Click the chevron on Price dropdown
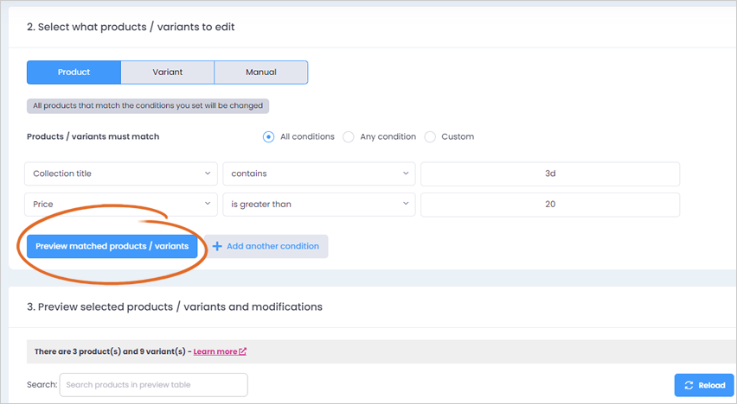This screenshot has width=737, height=404. pyautogui.click(x=208, y=204)
